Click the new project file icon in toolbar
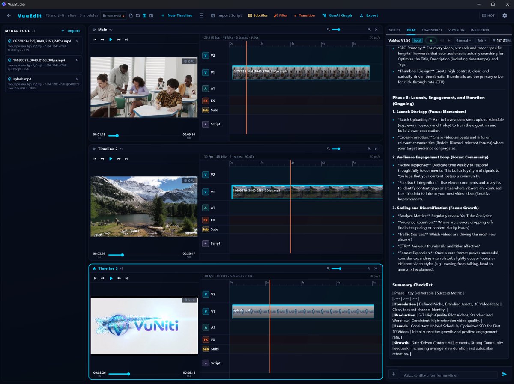The image size is (514, 384). [131, 15]
